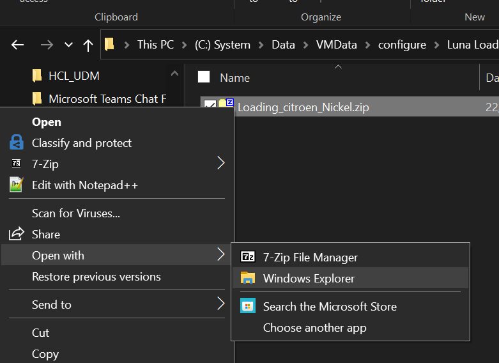The height and width of the screenshot is (363, 499).
Task: Expand chevron after This PC breadcrumb
Action: pos(184,45)
